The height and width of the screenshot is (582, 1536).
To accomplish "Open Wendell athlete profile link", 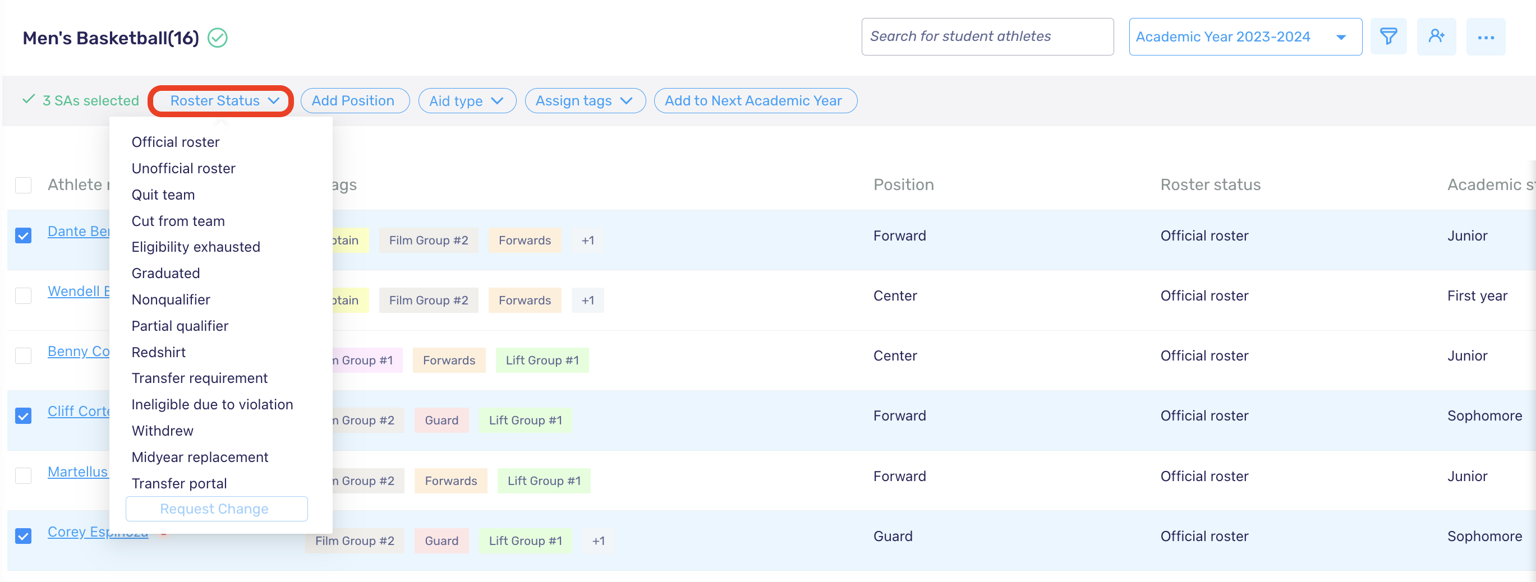I will coord(79,292).
